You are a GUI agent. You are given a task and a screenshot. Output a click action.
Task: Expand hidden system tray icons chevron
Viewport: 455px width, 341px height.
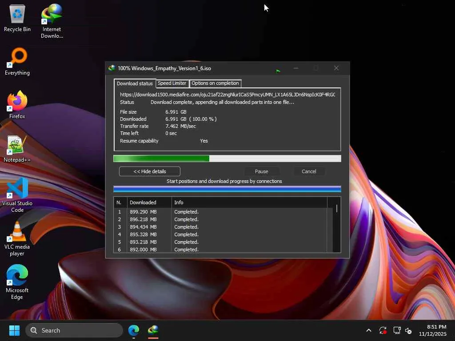pos(368,330)
